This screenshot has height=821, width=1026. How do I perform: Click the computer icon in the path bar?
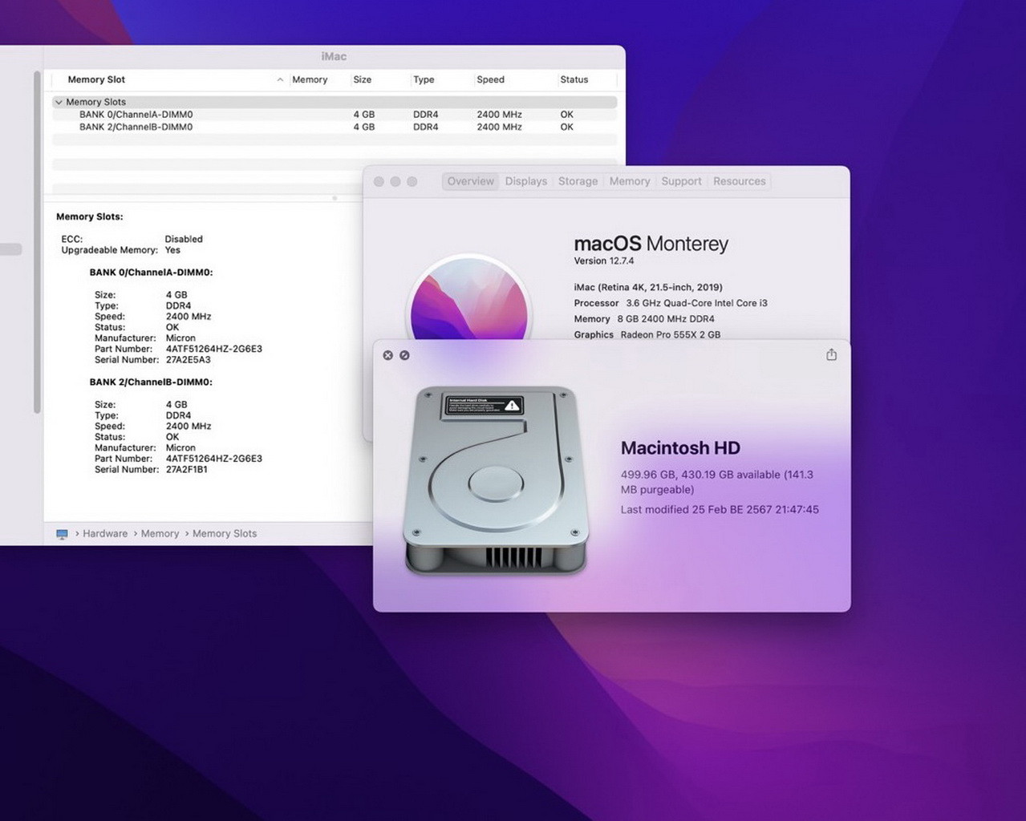click(x=62, y=534)
